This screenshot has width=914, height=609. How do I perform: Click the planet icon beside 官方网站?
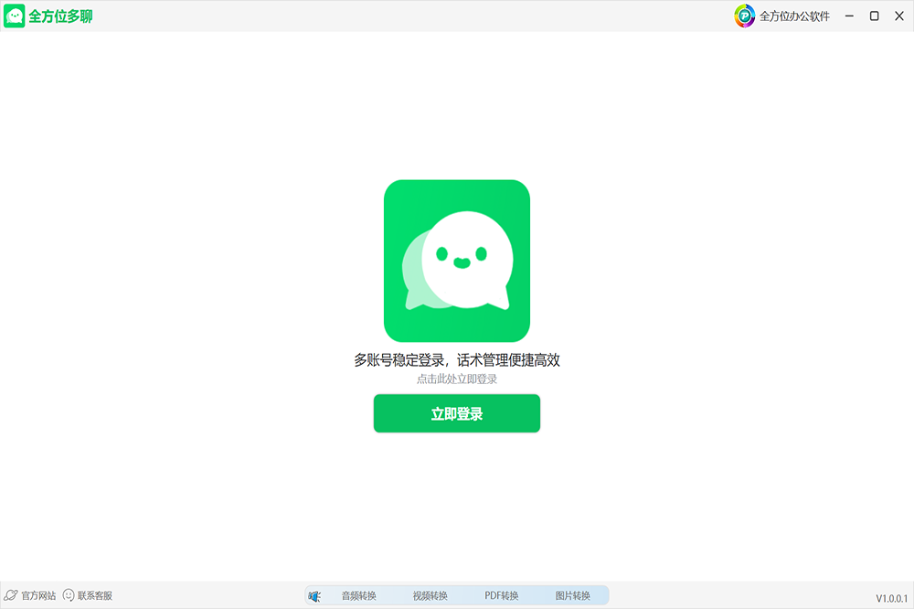point(11,595)
